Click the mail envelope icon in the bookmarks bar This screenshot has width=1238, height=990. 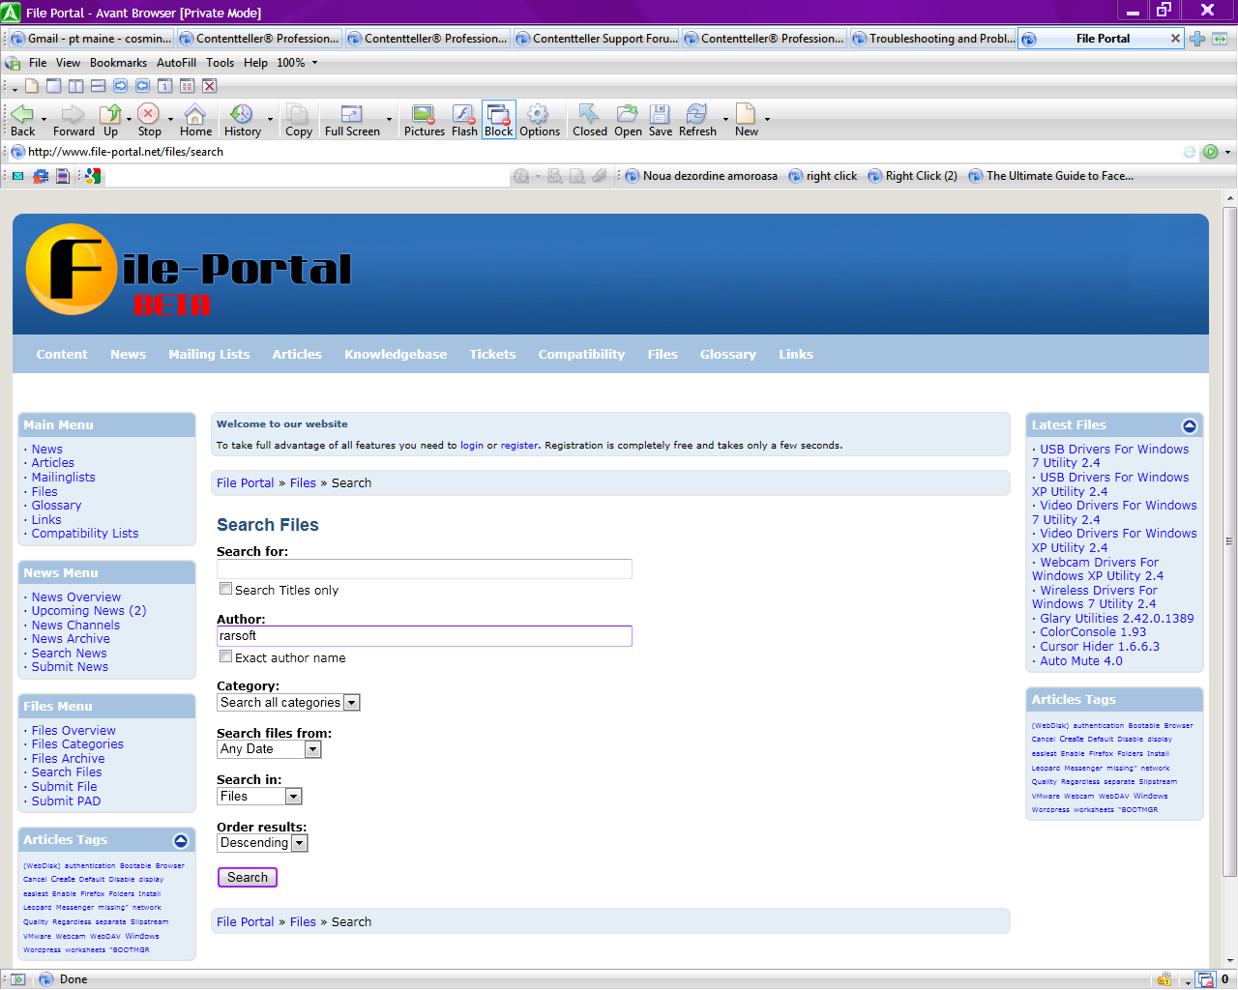tap(17, 176)
